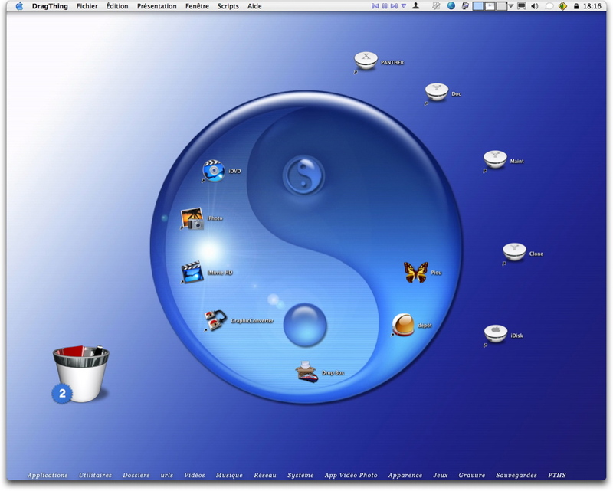Click the speech bubble menu bar icon

[x=549, y=6]
